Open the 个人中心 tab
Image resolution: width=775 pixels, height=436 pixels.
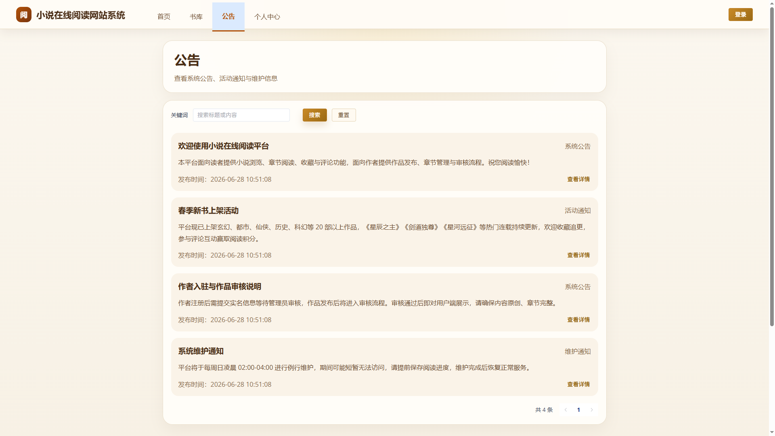point(267,17)
